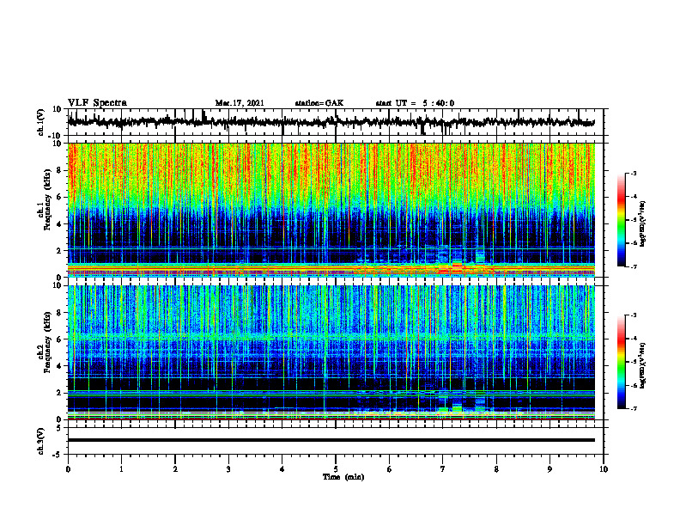Click the time axis tick label "2"
The height and width of the screenshot is (526, 680).
coord(175,469)
